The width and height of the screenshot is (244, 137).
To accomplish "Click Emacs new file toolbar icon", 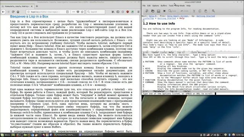I will pos(147,11).
